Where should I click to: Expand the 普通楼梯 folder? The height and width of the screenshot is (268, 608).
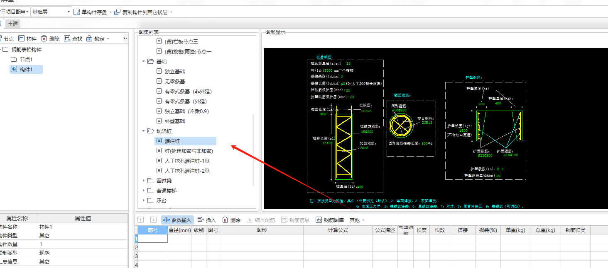pyautogui.click(x=144, y=191)
